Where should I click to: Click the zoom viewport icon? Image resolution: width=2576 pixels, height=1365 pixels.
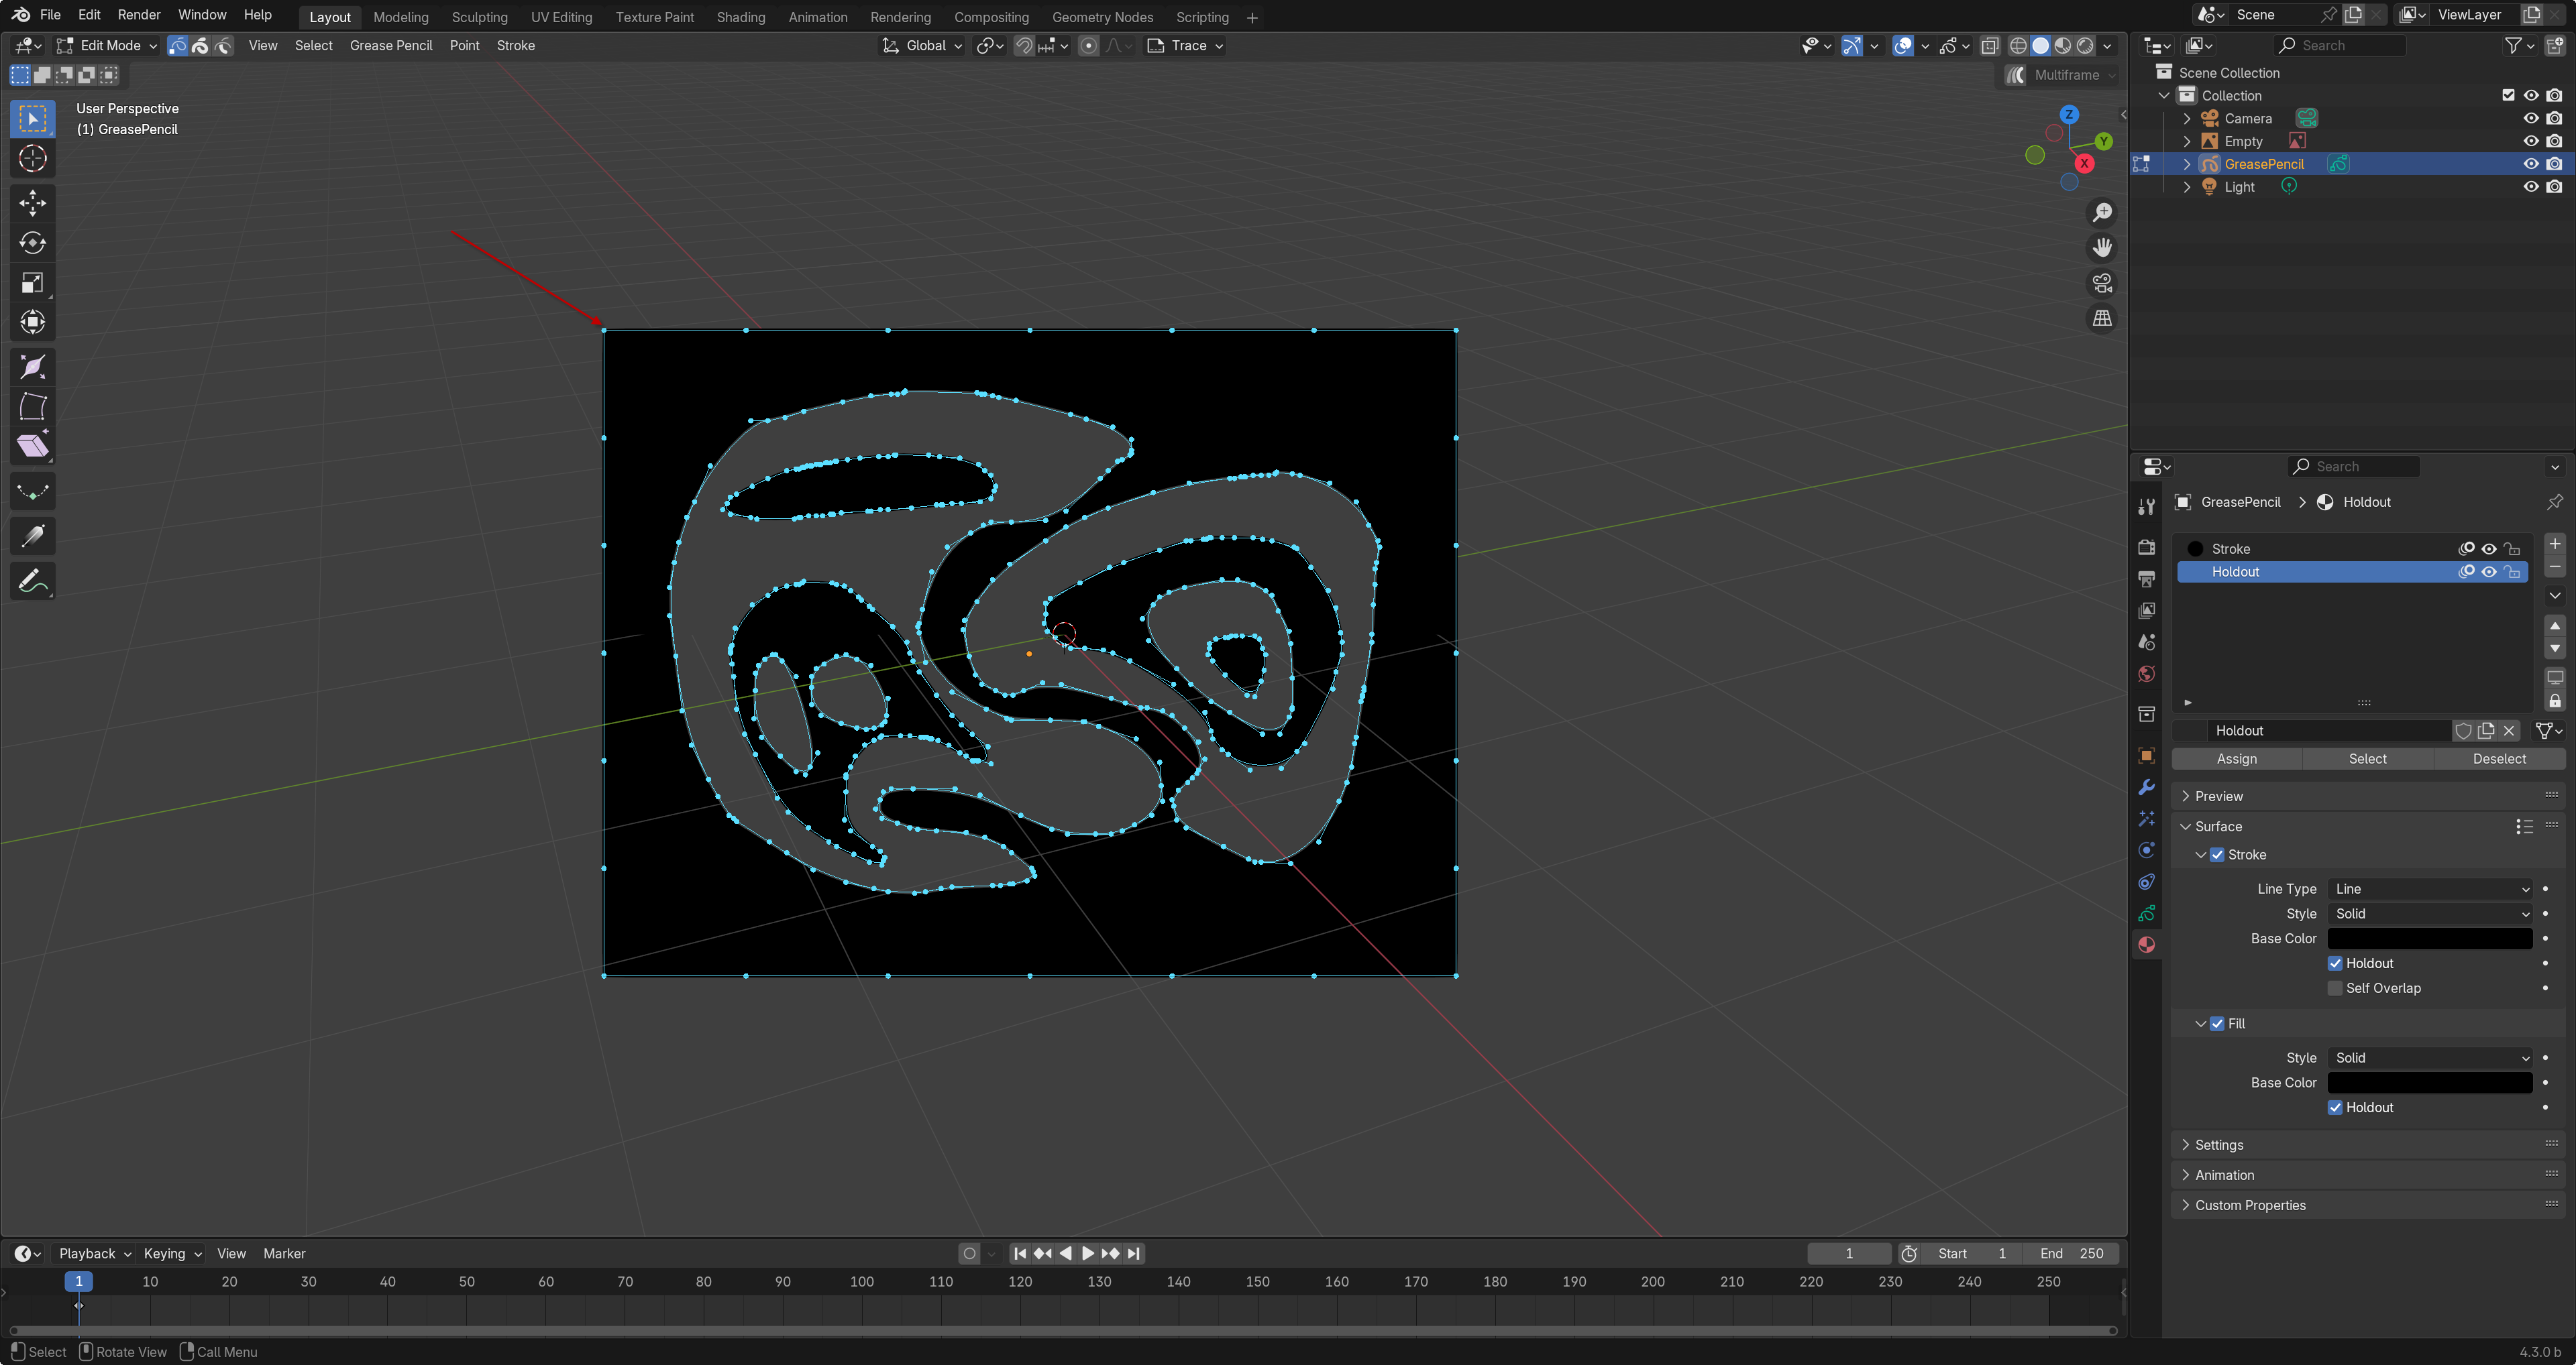(x=2102, y=213)
